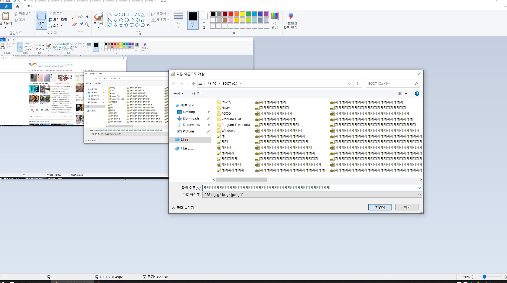This screenshot has height=283, width=507.
Task: Expand the shapes gallery dropdown arrow
Action: 148,25
